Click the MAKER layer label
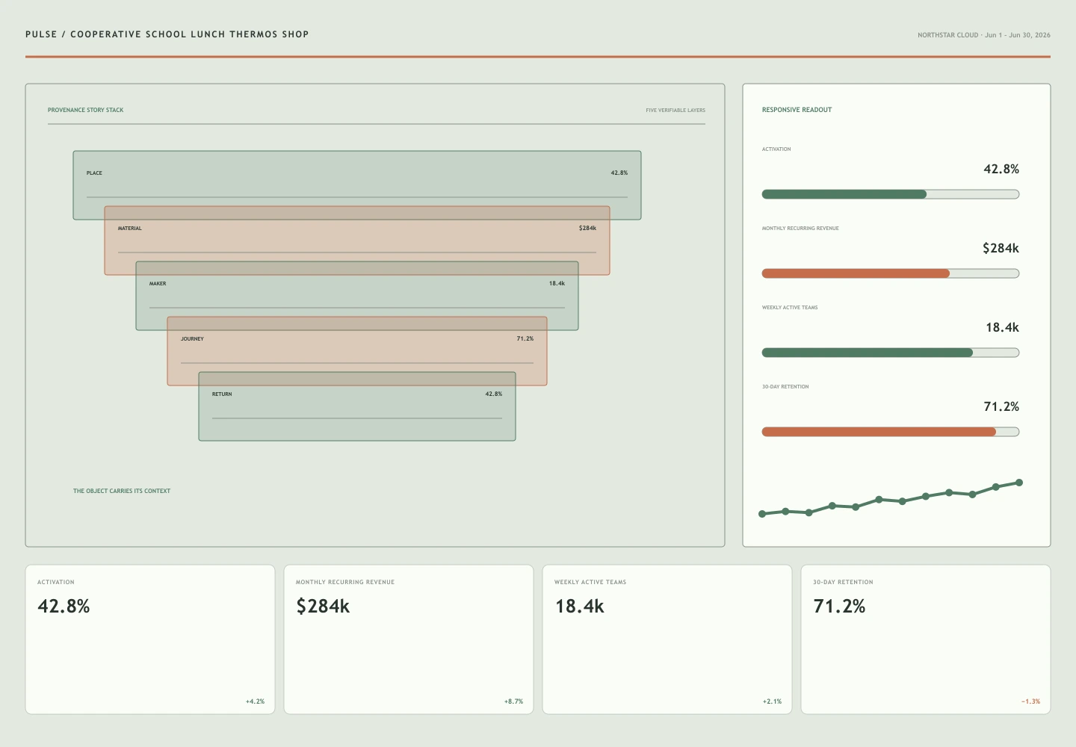The width and height of the screenshot is (1076, 747). (x=158, y=284)
